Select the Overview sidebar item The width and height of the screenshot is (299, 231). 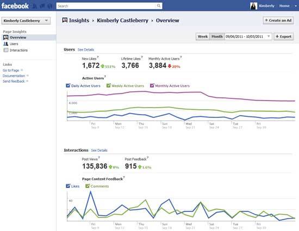tap(29, 38)
